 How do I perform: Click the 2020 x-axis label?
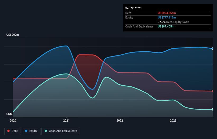click(x=13, y=121)
